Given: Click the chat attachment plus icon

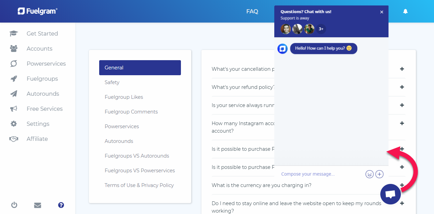Looking at the screenshot, I should (379, 174).
